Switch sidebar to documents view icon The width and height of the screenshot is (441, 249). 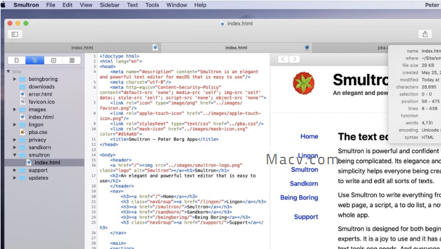[x=17, y=60]
